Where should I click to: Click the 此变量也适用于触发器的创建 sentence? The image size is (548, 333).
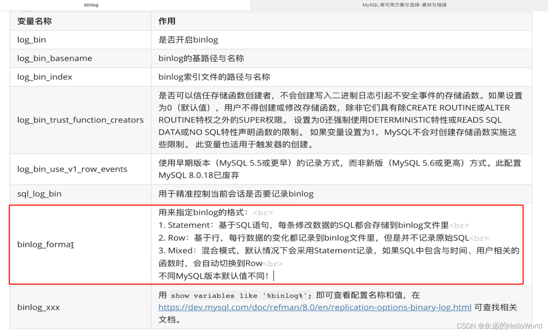point(255,145)
